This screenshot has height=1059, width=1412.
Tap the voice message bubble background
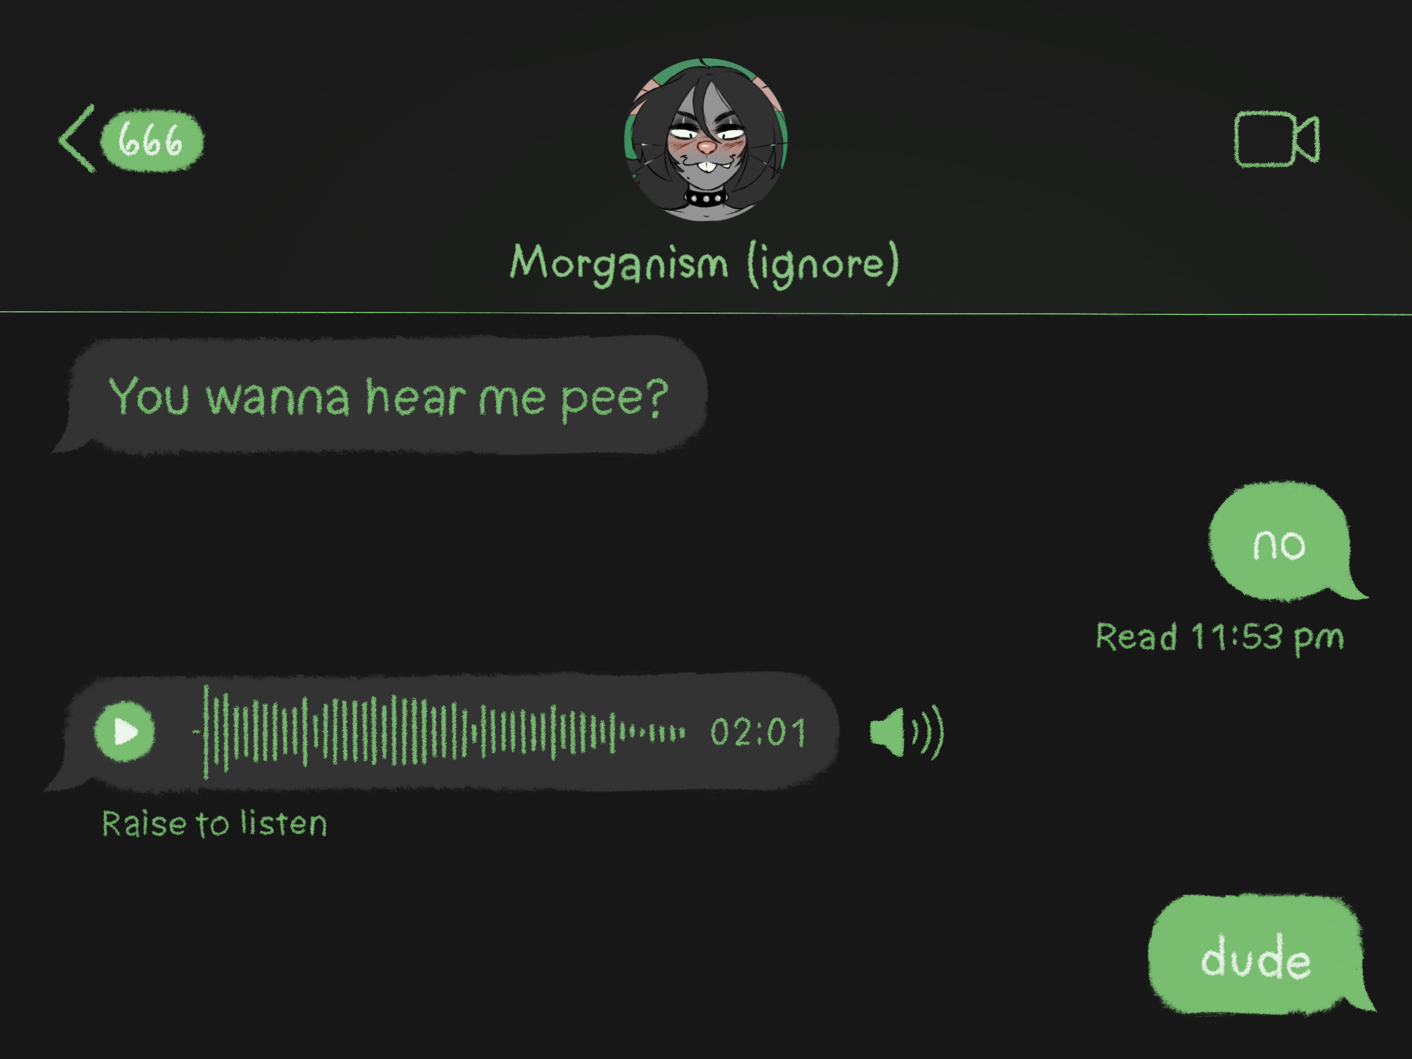click(441, 731)
